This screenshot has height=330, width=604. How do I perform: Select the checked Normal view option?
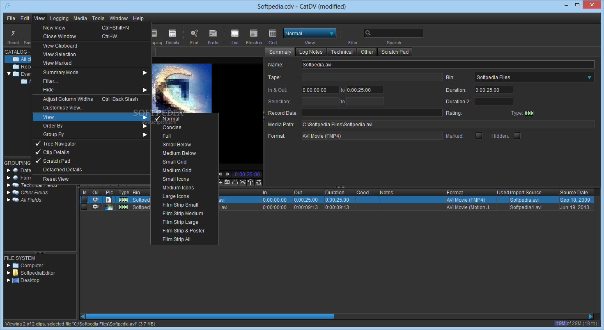point(185,119)
